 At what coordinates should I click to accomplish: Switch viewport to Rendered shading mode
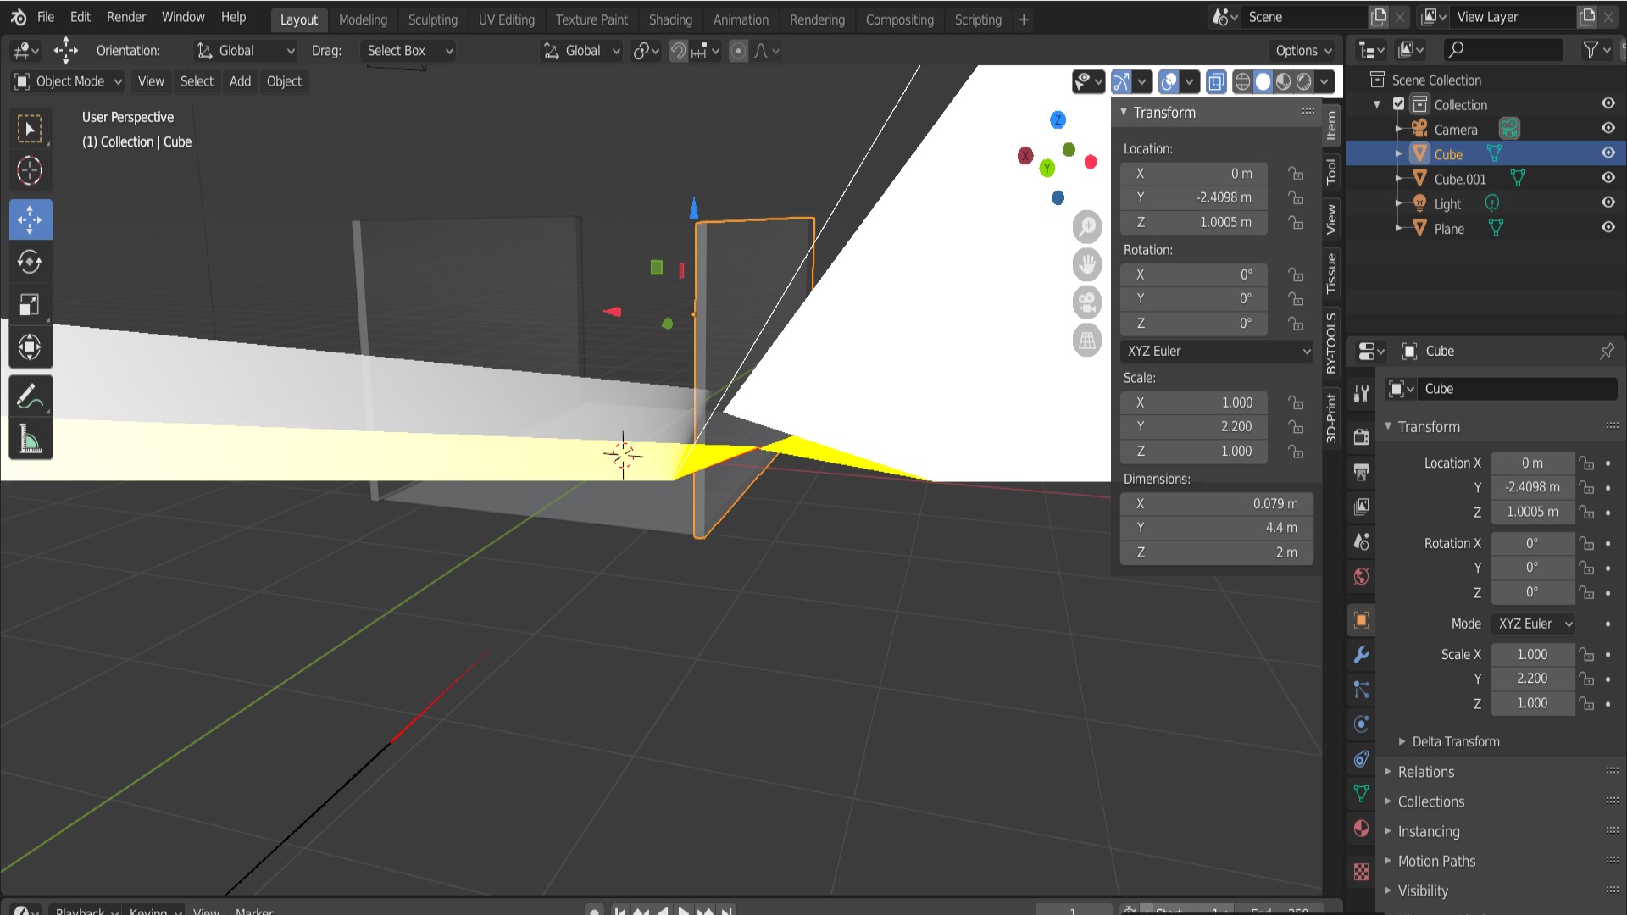click(1302, 81)
